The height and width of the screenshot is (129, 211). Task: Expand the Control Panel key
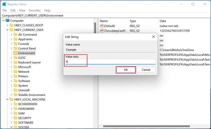coord(11,49)
